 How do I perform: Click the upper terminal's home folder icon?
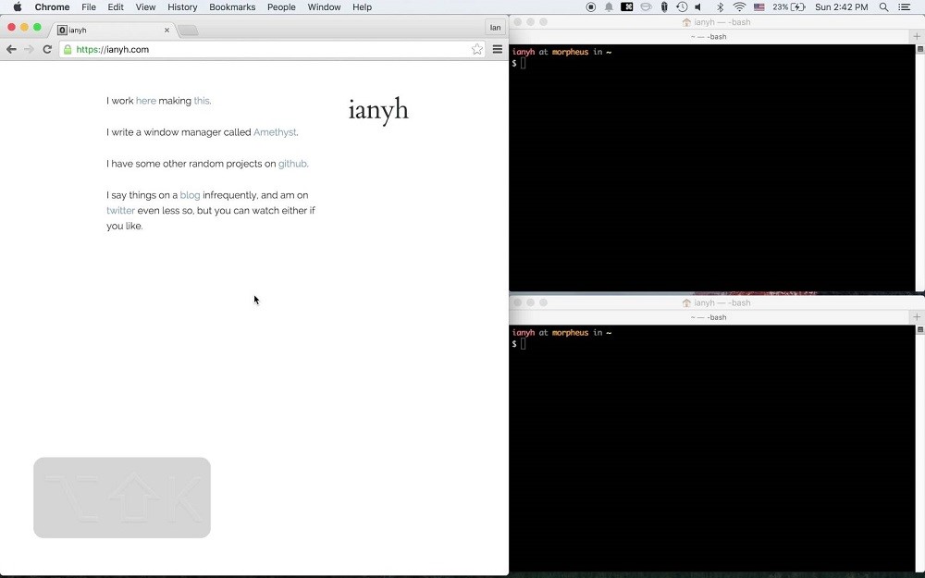686,22
